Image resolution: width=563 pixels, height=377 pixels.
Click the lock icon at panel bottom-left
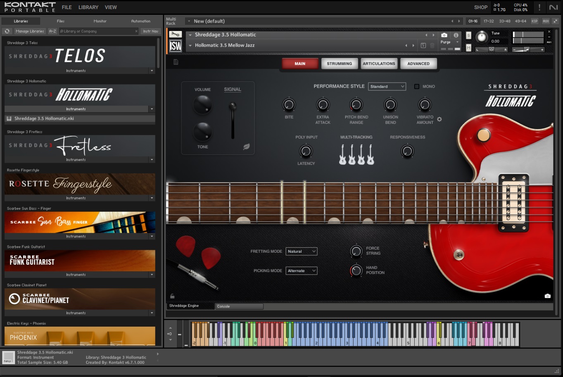point(172,296)
